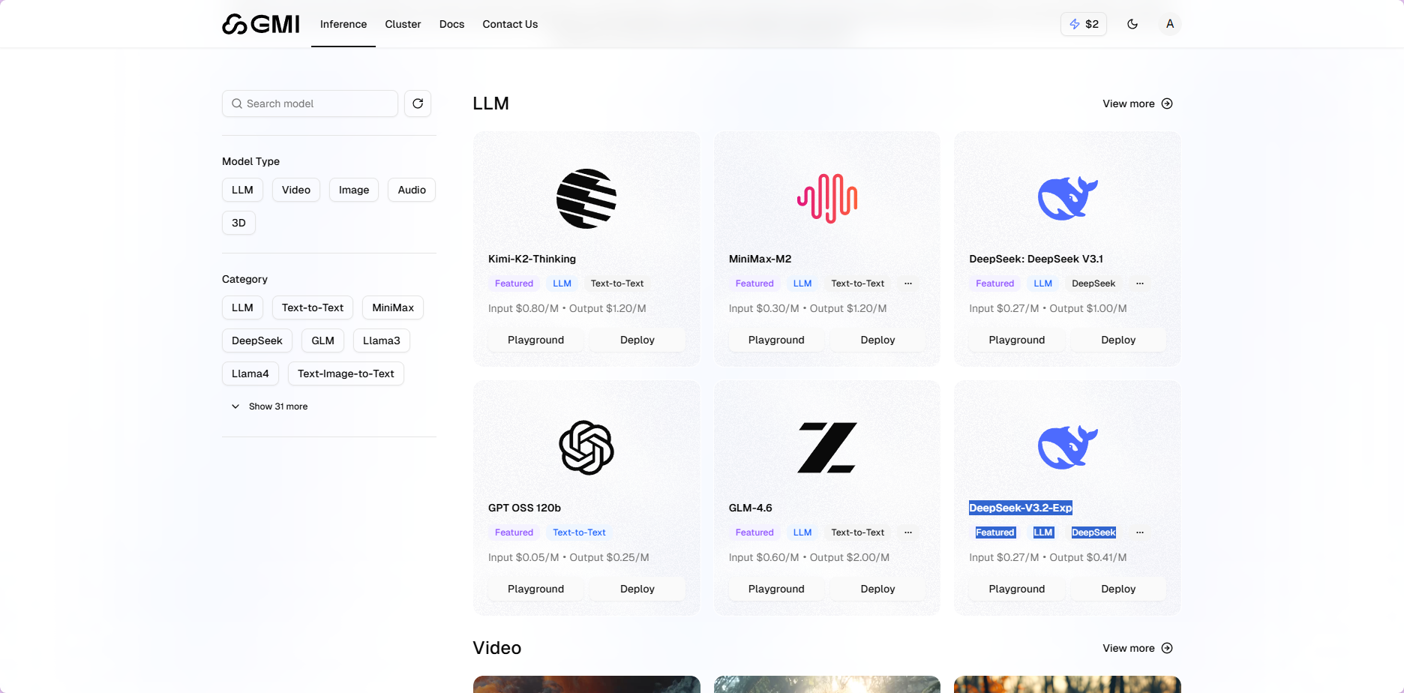Select the Text-Image-to-Text category filter

[x=346, y=373]
